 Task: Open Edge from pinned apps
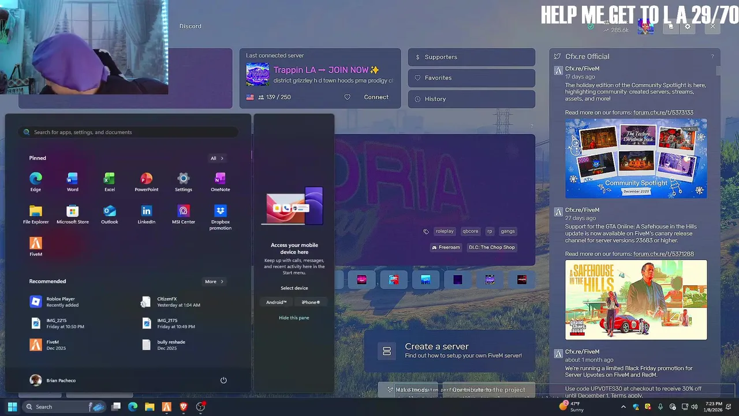[x=36, y=181]
